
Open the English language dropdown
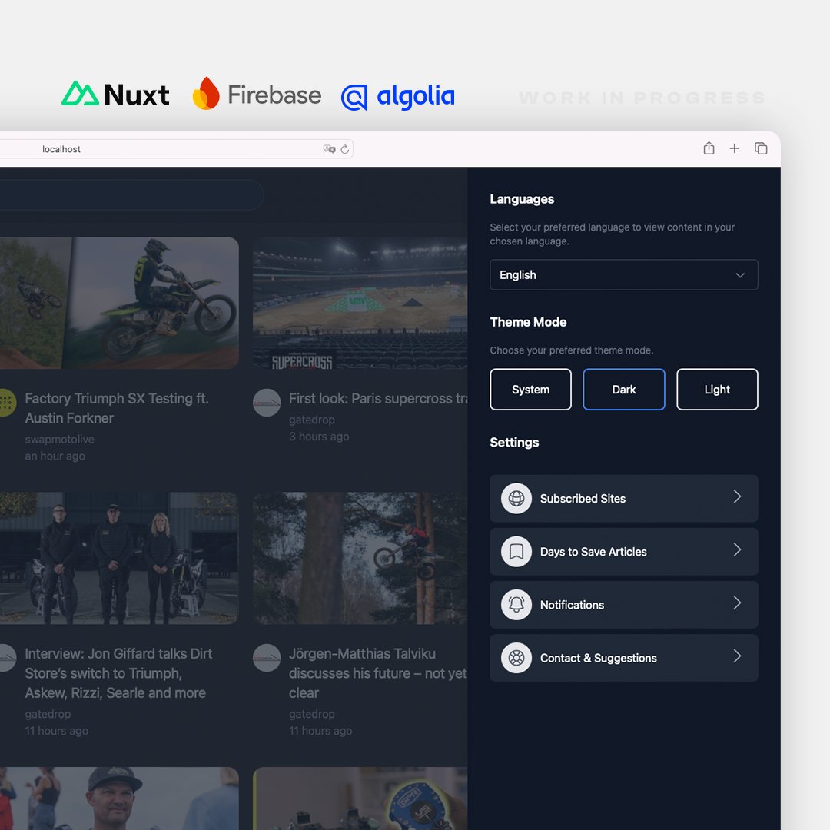[624, 274]
